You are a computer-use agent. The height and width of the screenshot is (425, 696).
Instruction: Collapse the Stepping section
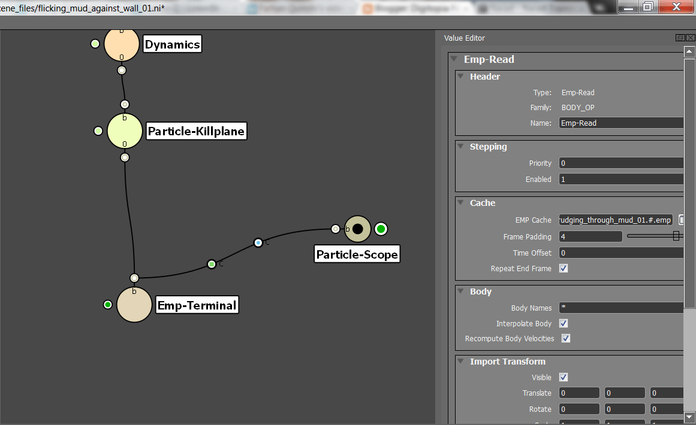(x=461, y=146)
